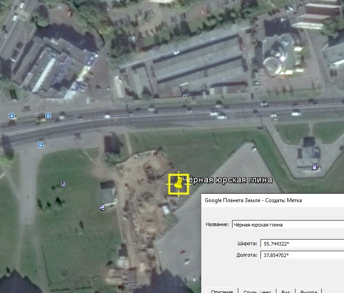Select the Высота tab
Screen dimensions: 344x293
pyautogui.click(x=309, y=291)
